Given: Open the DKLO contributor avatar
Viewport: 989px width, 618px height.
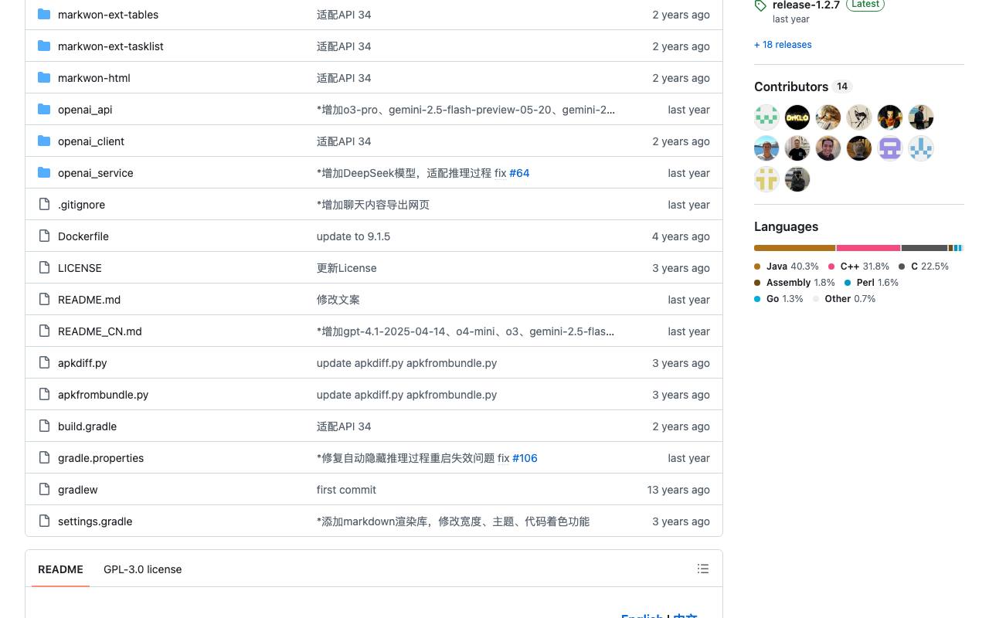Looking at the screenshot, I should [797, 117].
